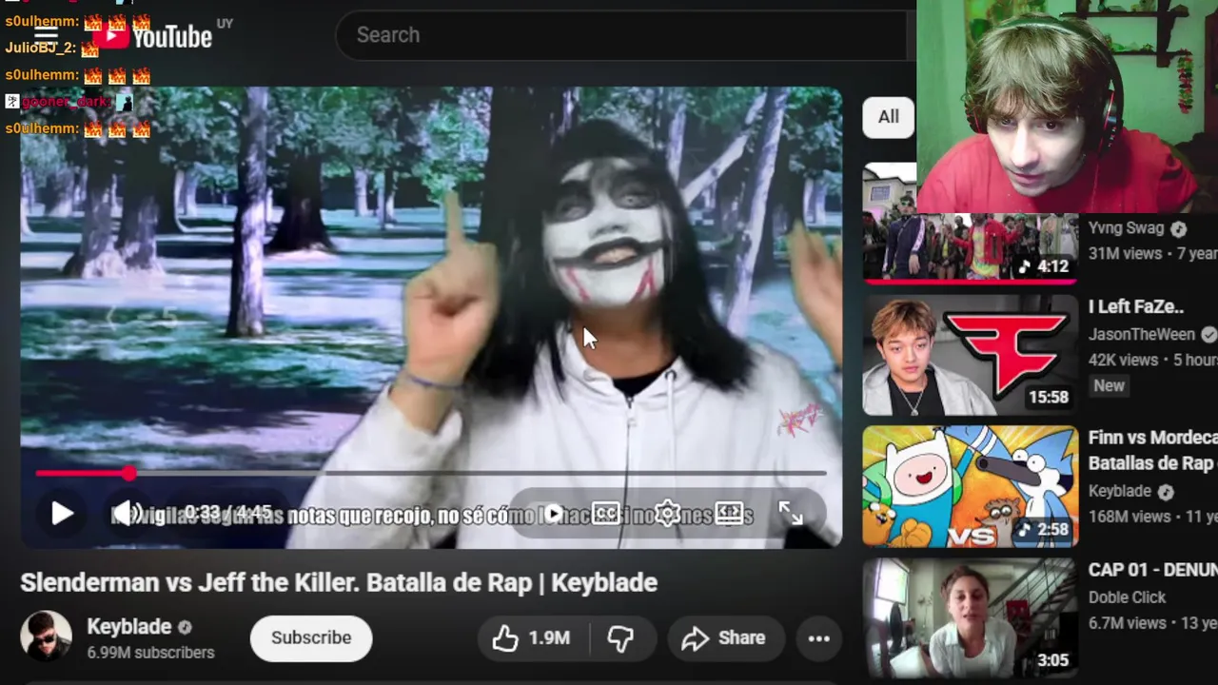
Task: Open 'Finn vs Mordeca' Batallas de Rap title
Action: (x=1152, y=450)
